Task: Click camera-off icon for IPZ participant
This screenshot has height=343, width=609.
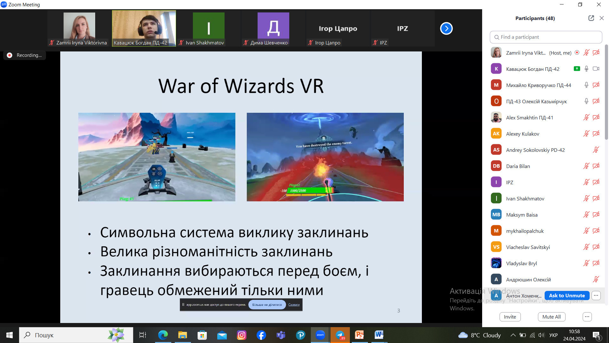Action: coord(596,182)
